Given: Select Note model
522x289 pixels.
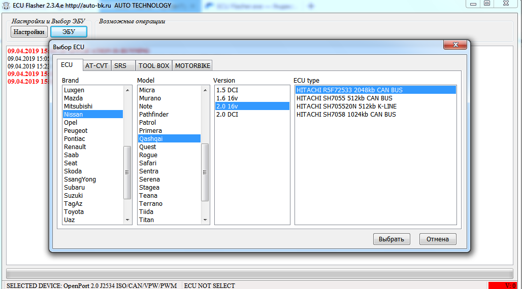Looking at the screenshot, I should 169,106.
